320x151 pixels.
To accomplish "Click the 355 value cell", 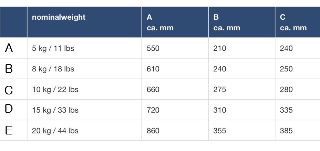I will (220, 131).
